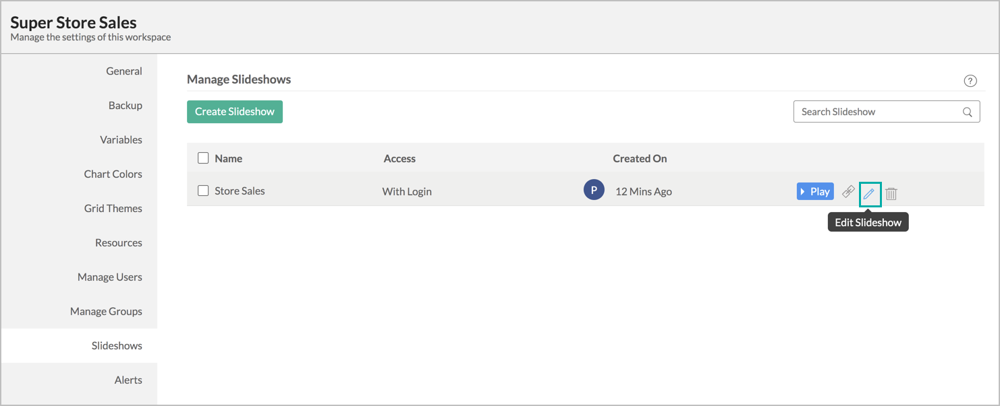Viewport: 1000px width, 406px height.
Task: Switch to Manage Groups section
Action: pyautogui.click(x=106, y=312)
